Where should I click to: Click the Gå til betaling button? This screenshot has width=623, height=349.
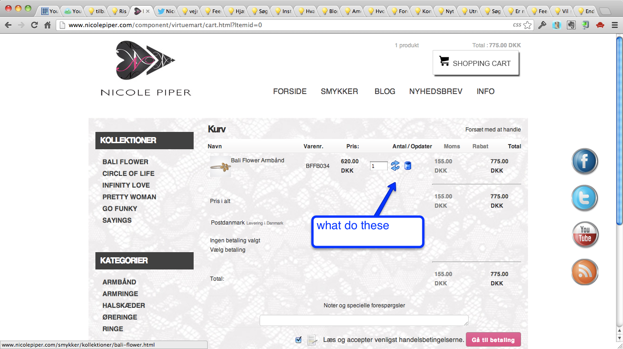493,340
